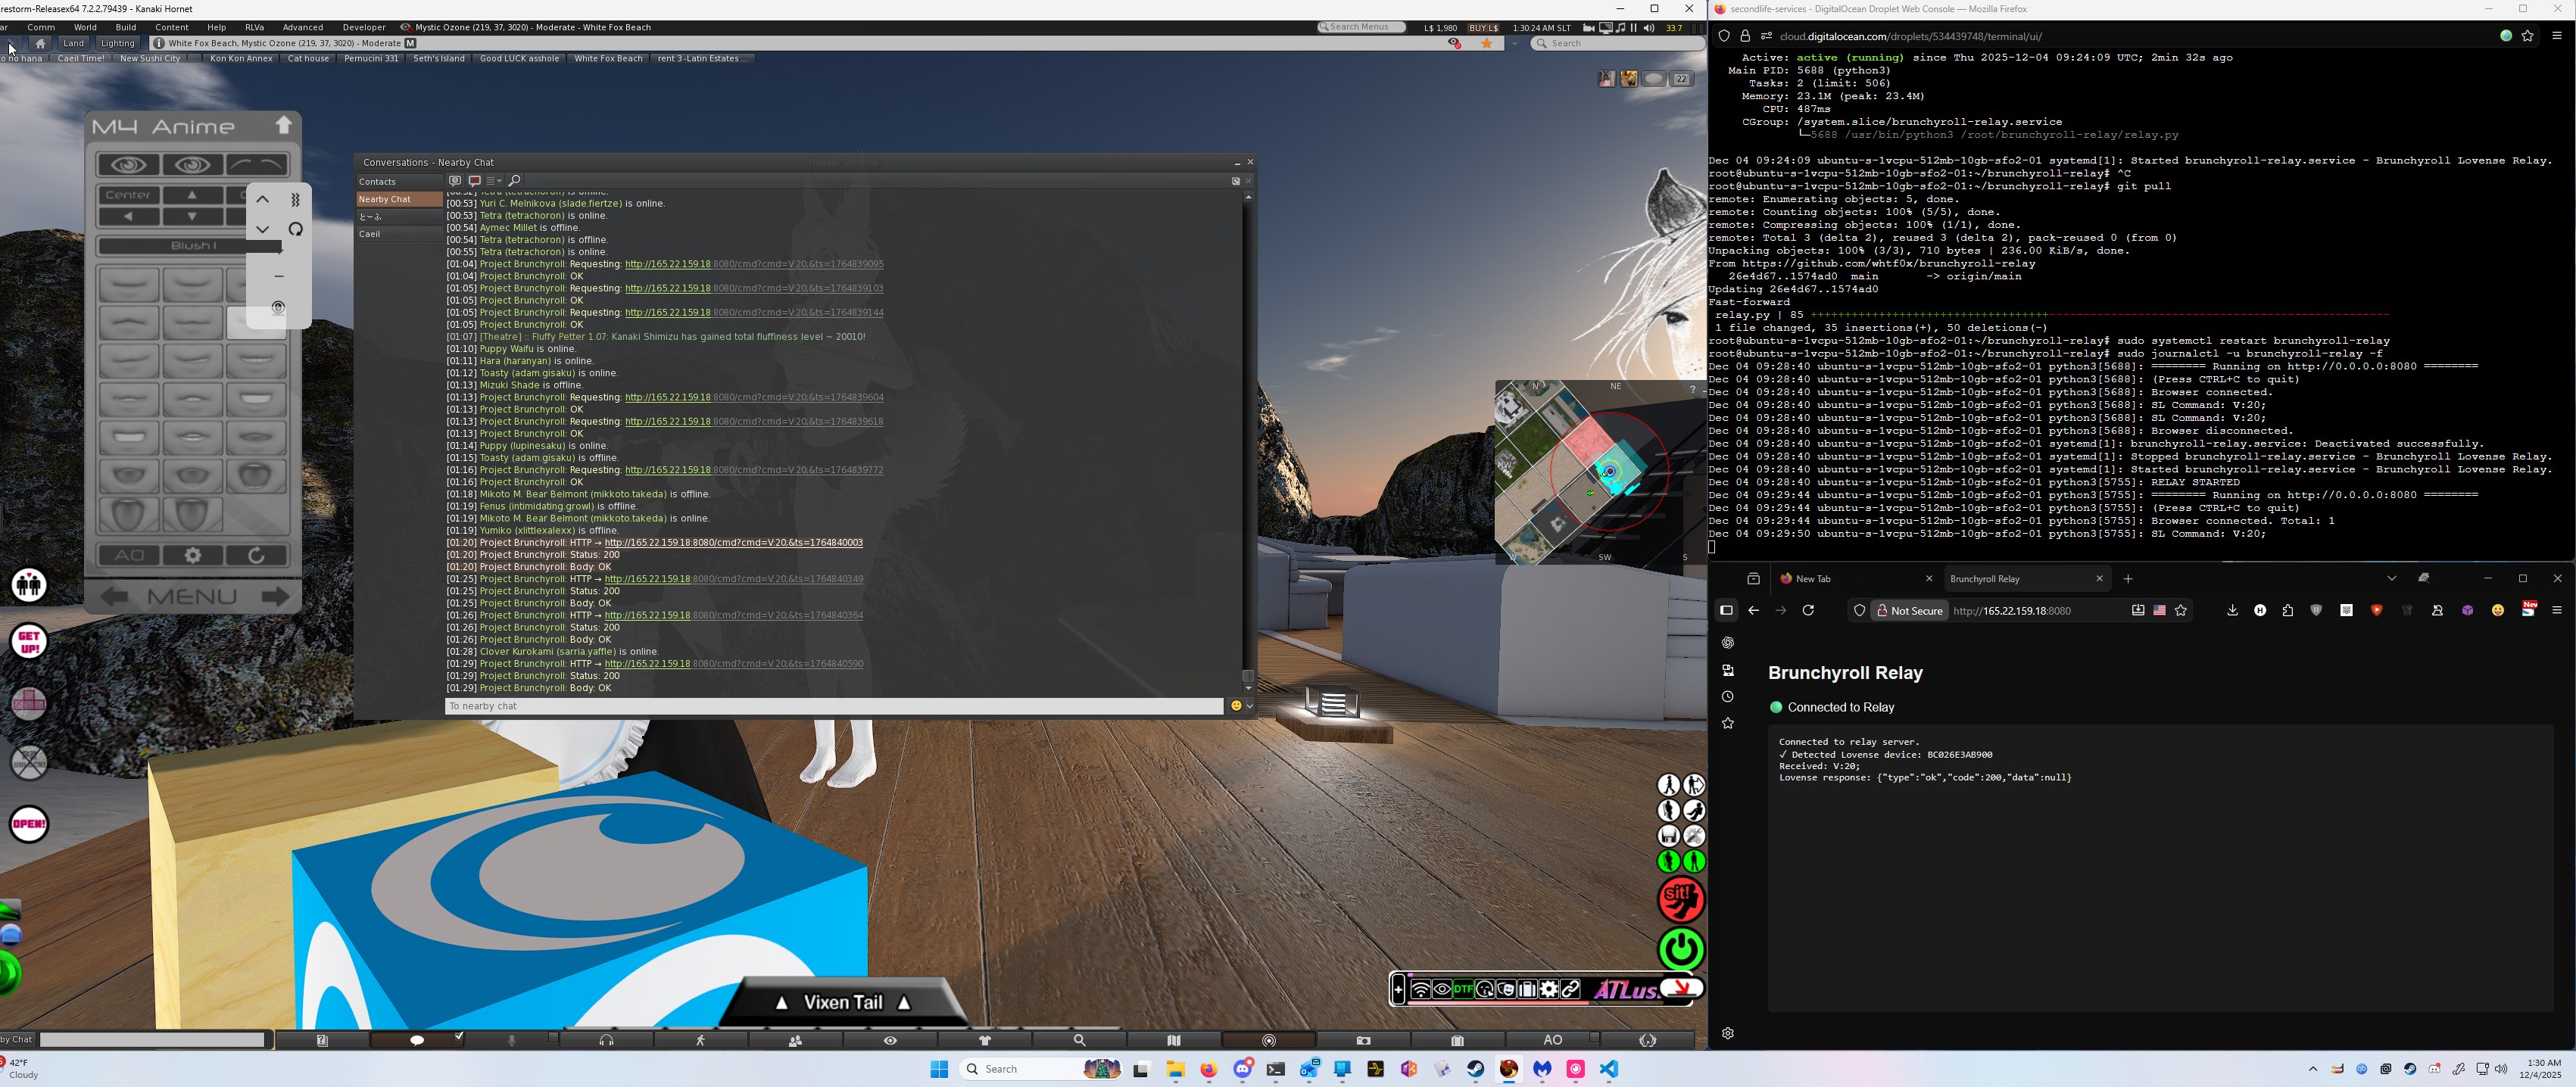2576x1087 pixels.
Task: Click the To nearby chat input field
Action: pos(833,706)
